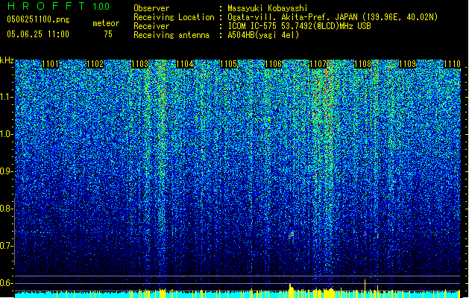Click the observer name Masayuki Kobayashi
469x298 pixels.
[x=268, y=8]
